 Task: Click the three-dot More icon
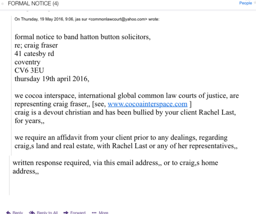pos(94,213)
